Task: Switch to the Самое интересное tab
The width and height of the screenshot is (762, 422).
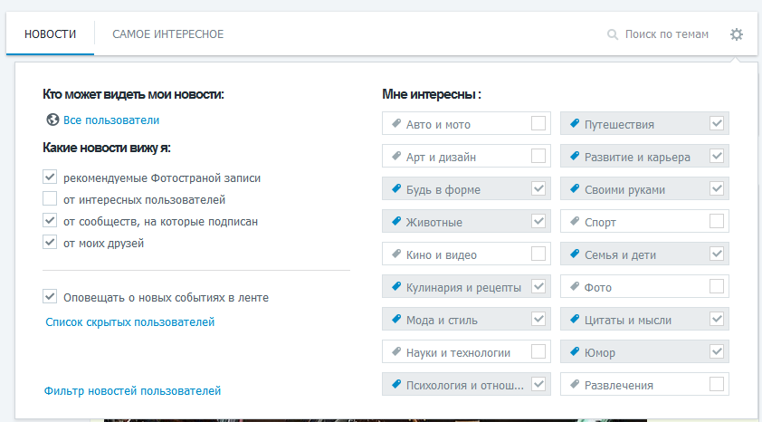Action: (x=168, y=34)
